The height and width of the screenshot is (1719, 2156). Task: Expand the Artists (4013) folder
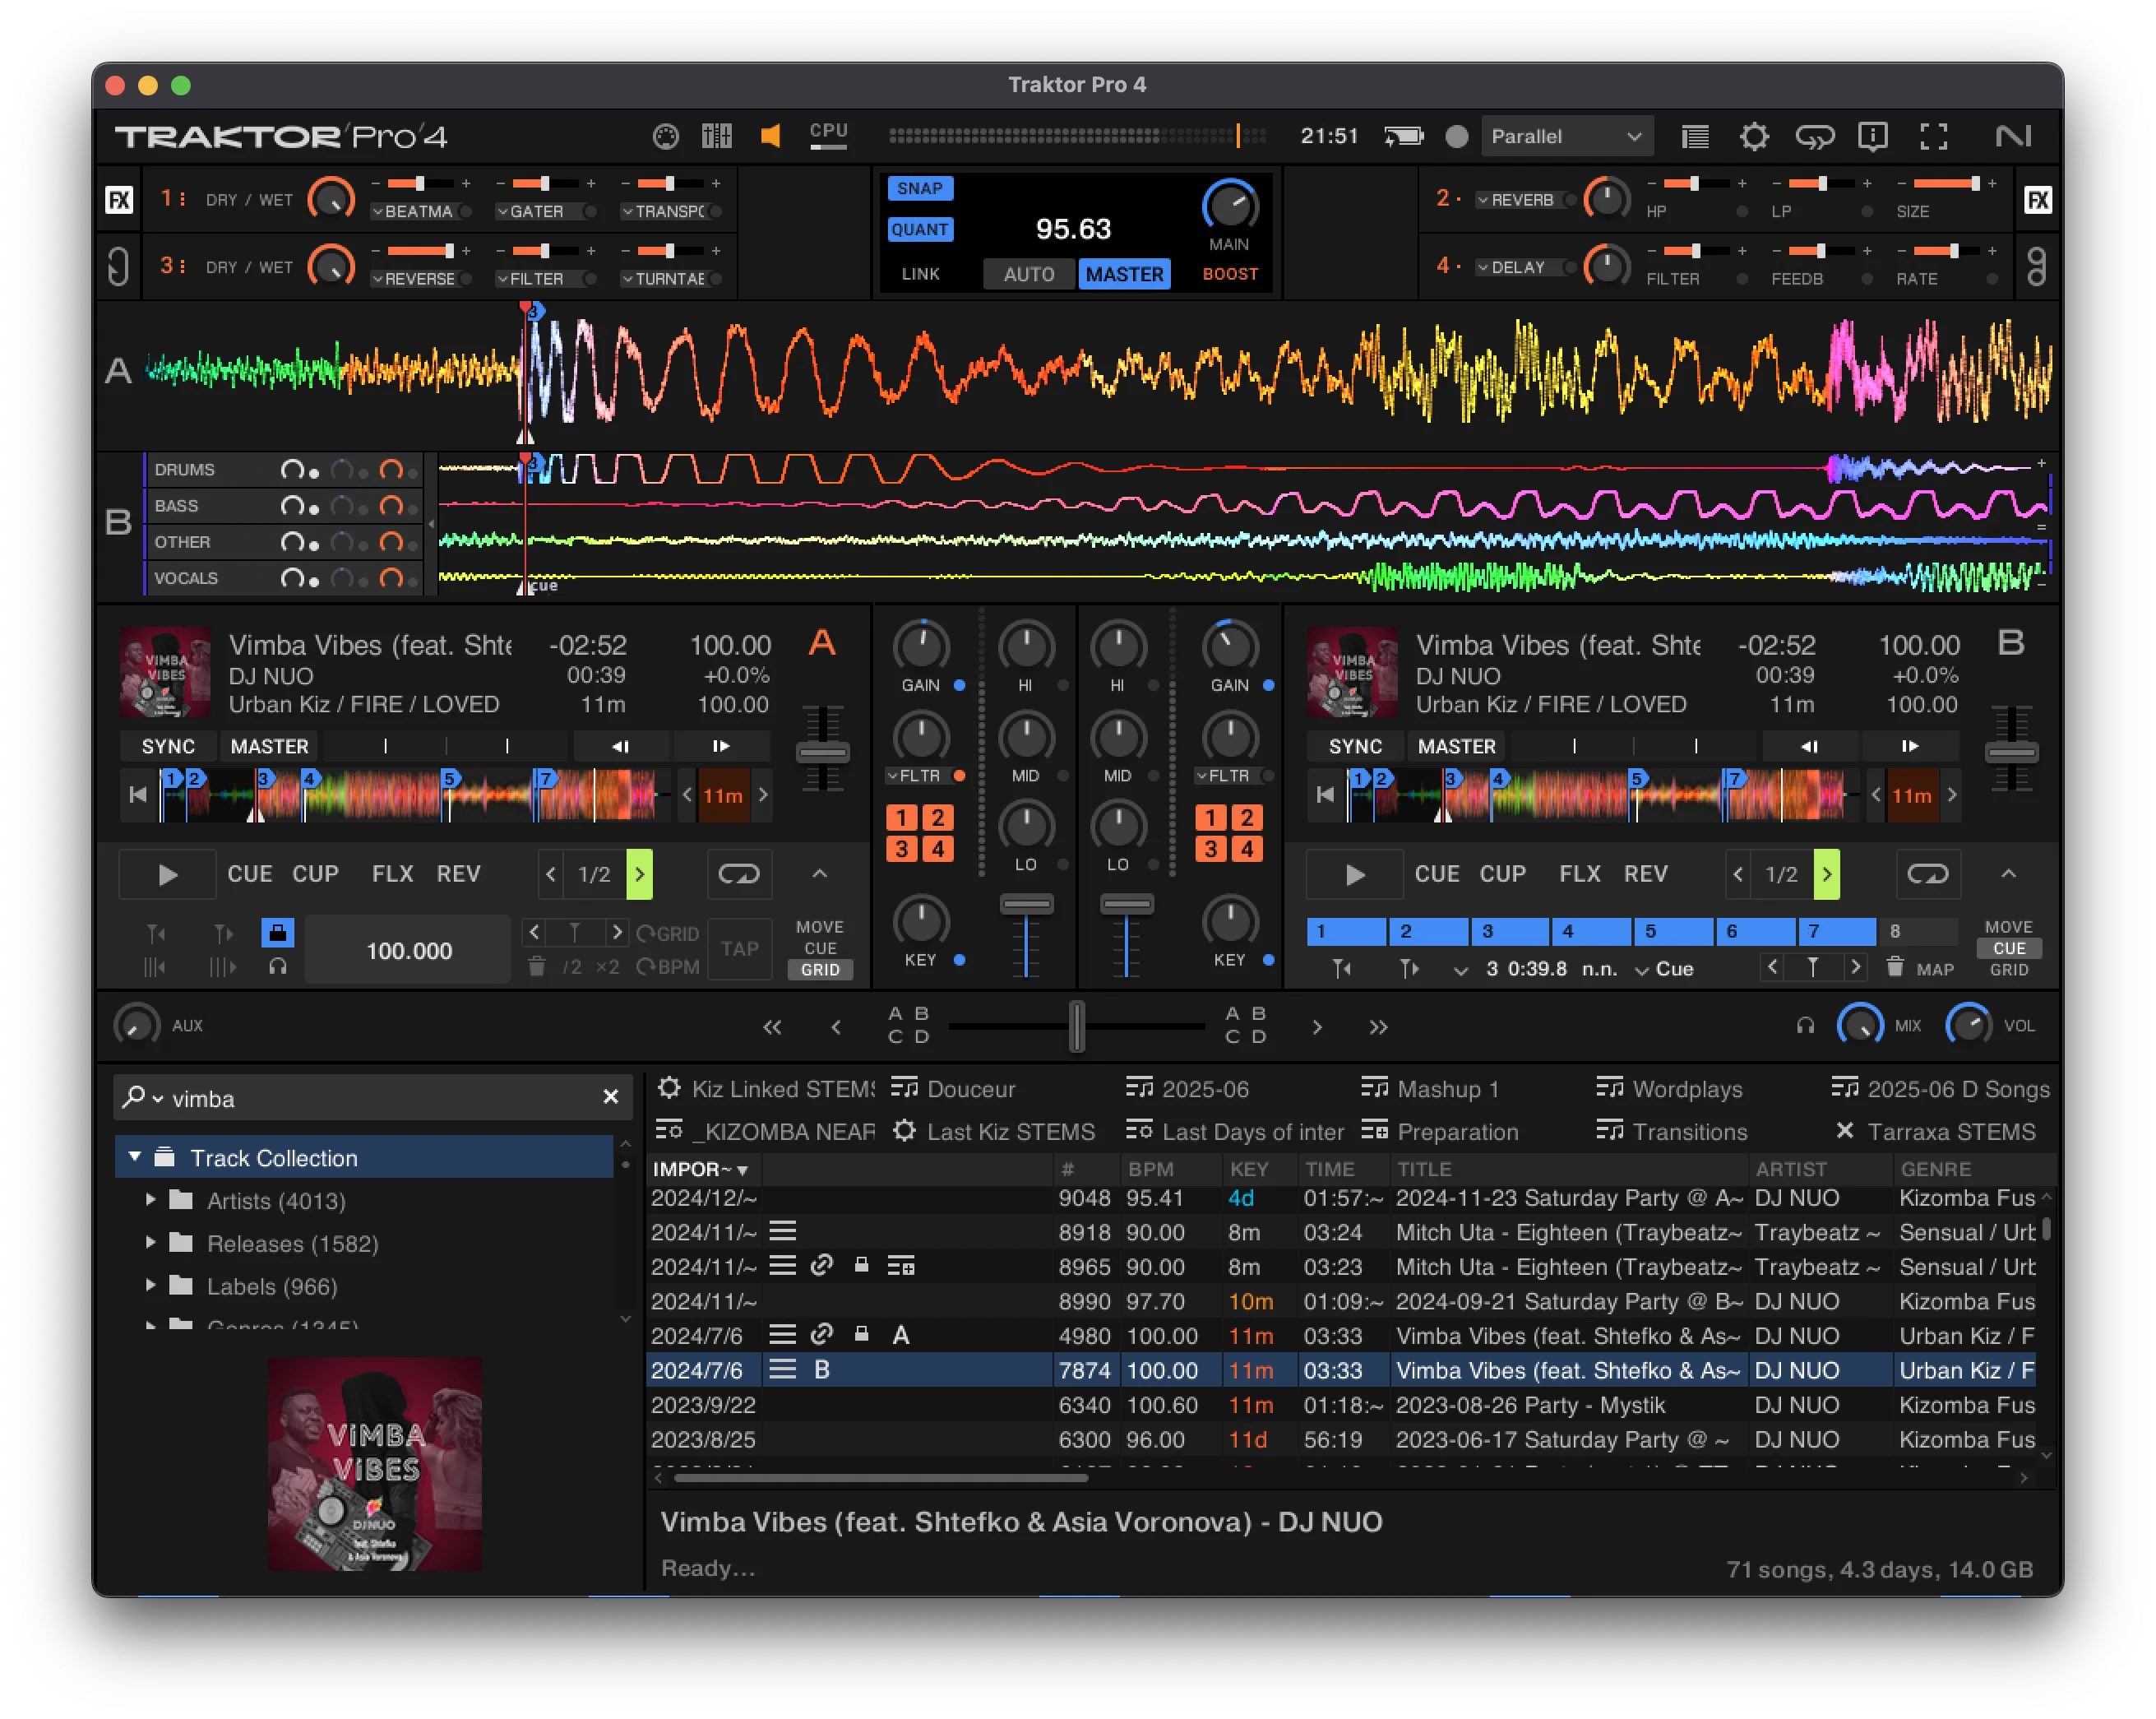click(150, 1199)
